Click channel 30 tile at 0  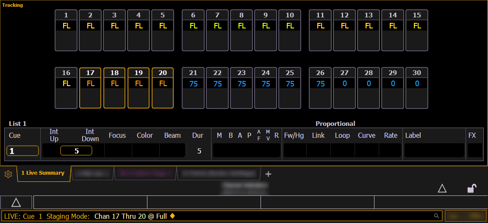[417, 88]
